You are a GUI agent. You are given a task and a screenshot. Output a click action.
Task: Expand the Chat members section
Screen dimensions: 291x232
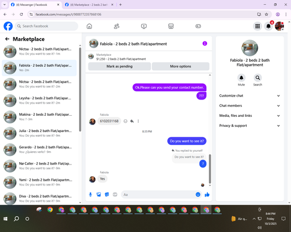tap(250, 106)
